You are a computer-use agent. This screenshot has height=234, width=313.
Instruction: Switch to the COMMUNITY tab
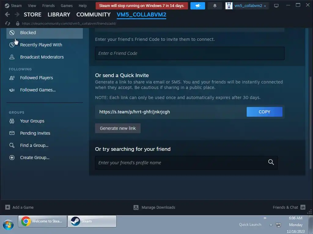[x=94, y=15]
